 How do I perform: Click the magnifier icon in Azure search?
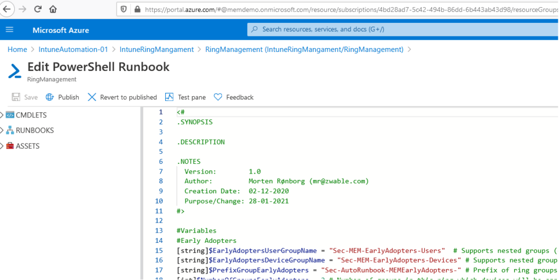[x=254, y=29]
